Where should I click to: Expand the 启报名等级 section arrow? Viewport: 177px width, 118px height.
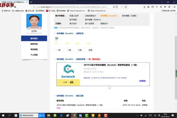click(55, 59)
